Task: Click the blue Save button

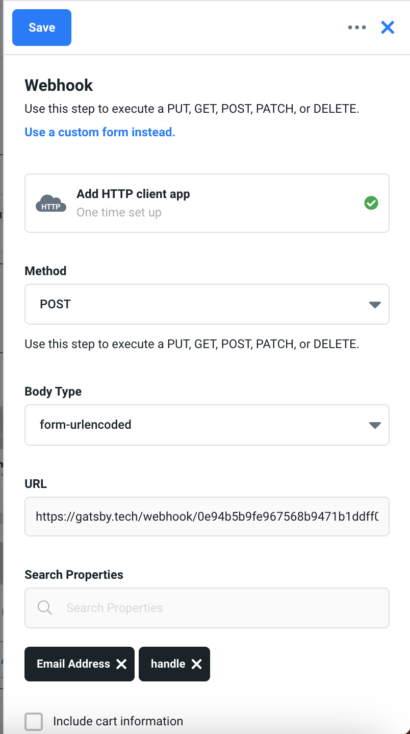Action: (42, 28)
